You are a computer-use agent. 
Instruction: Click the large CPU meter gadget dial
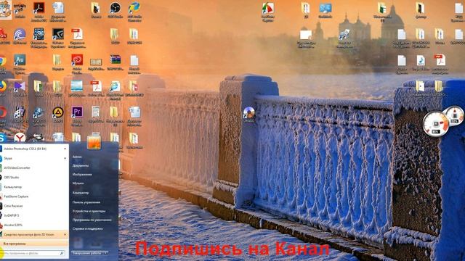[436, 124]
